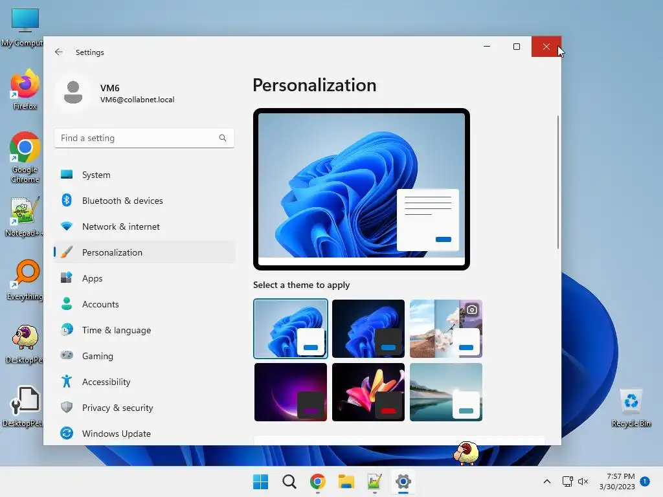Image resolution: width=663 pixels, height=497 pixels.
Task: Open File Explorer from the taskbar
Action: click(x=346, y=481)
